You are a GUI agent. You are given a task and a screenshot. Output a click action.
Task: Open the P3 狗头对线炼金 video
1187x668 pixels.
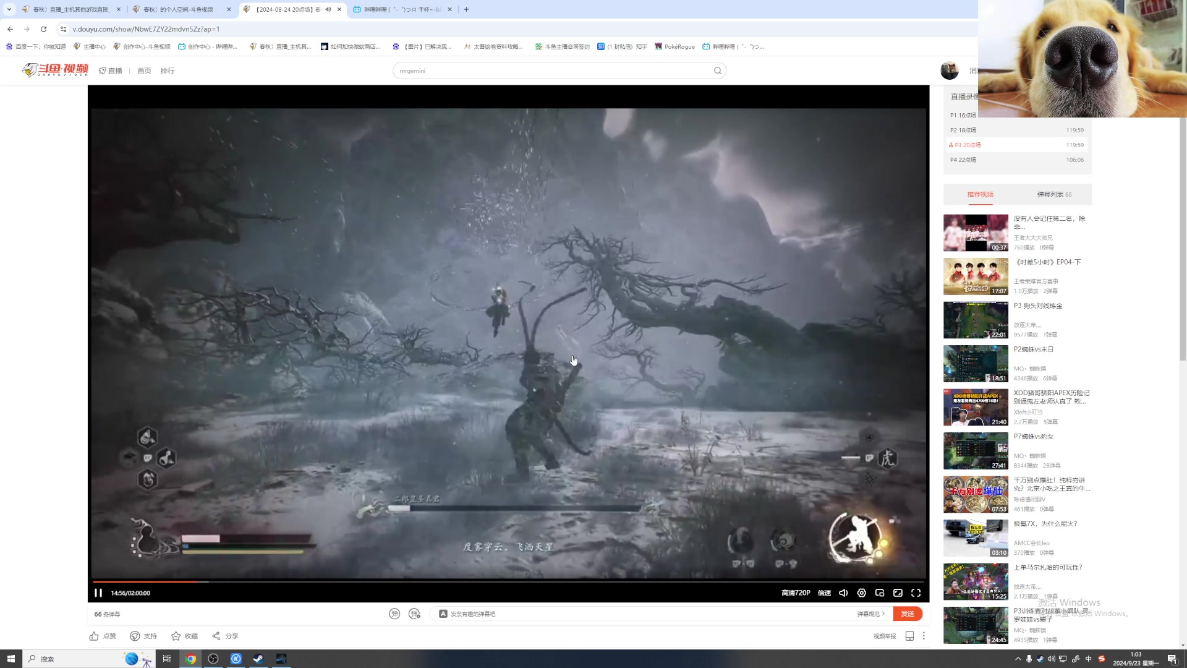coord(1017,320)
